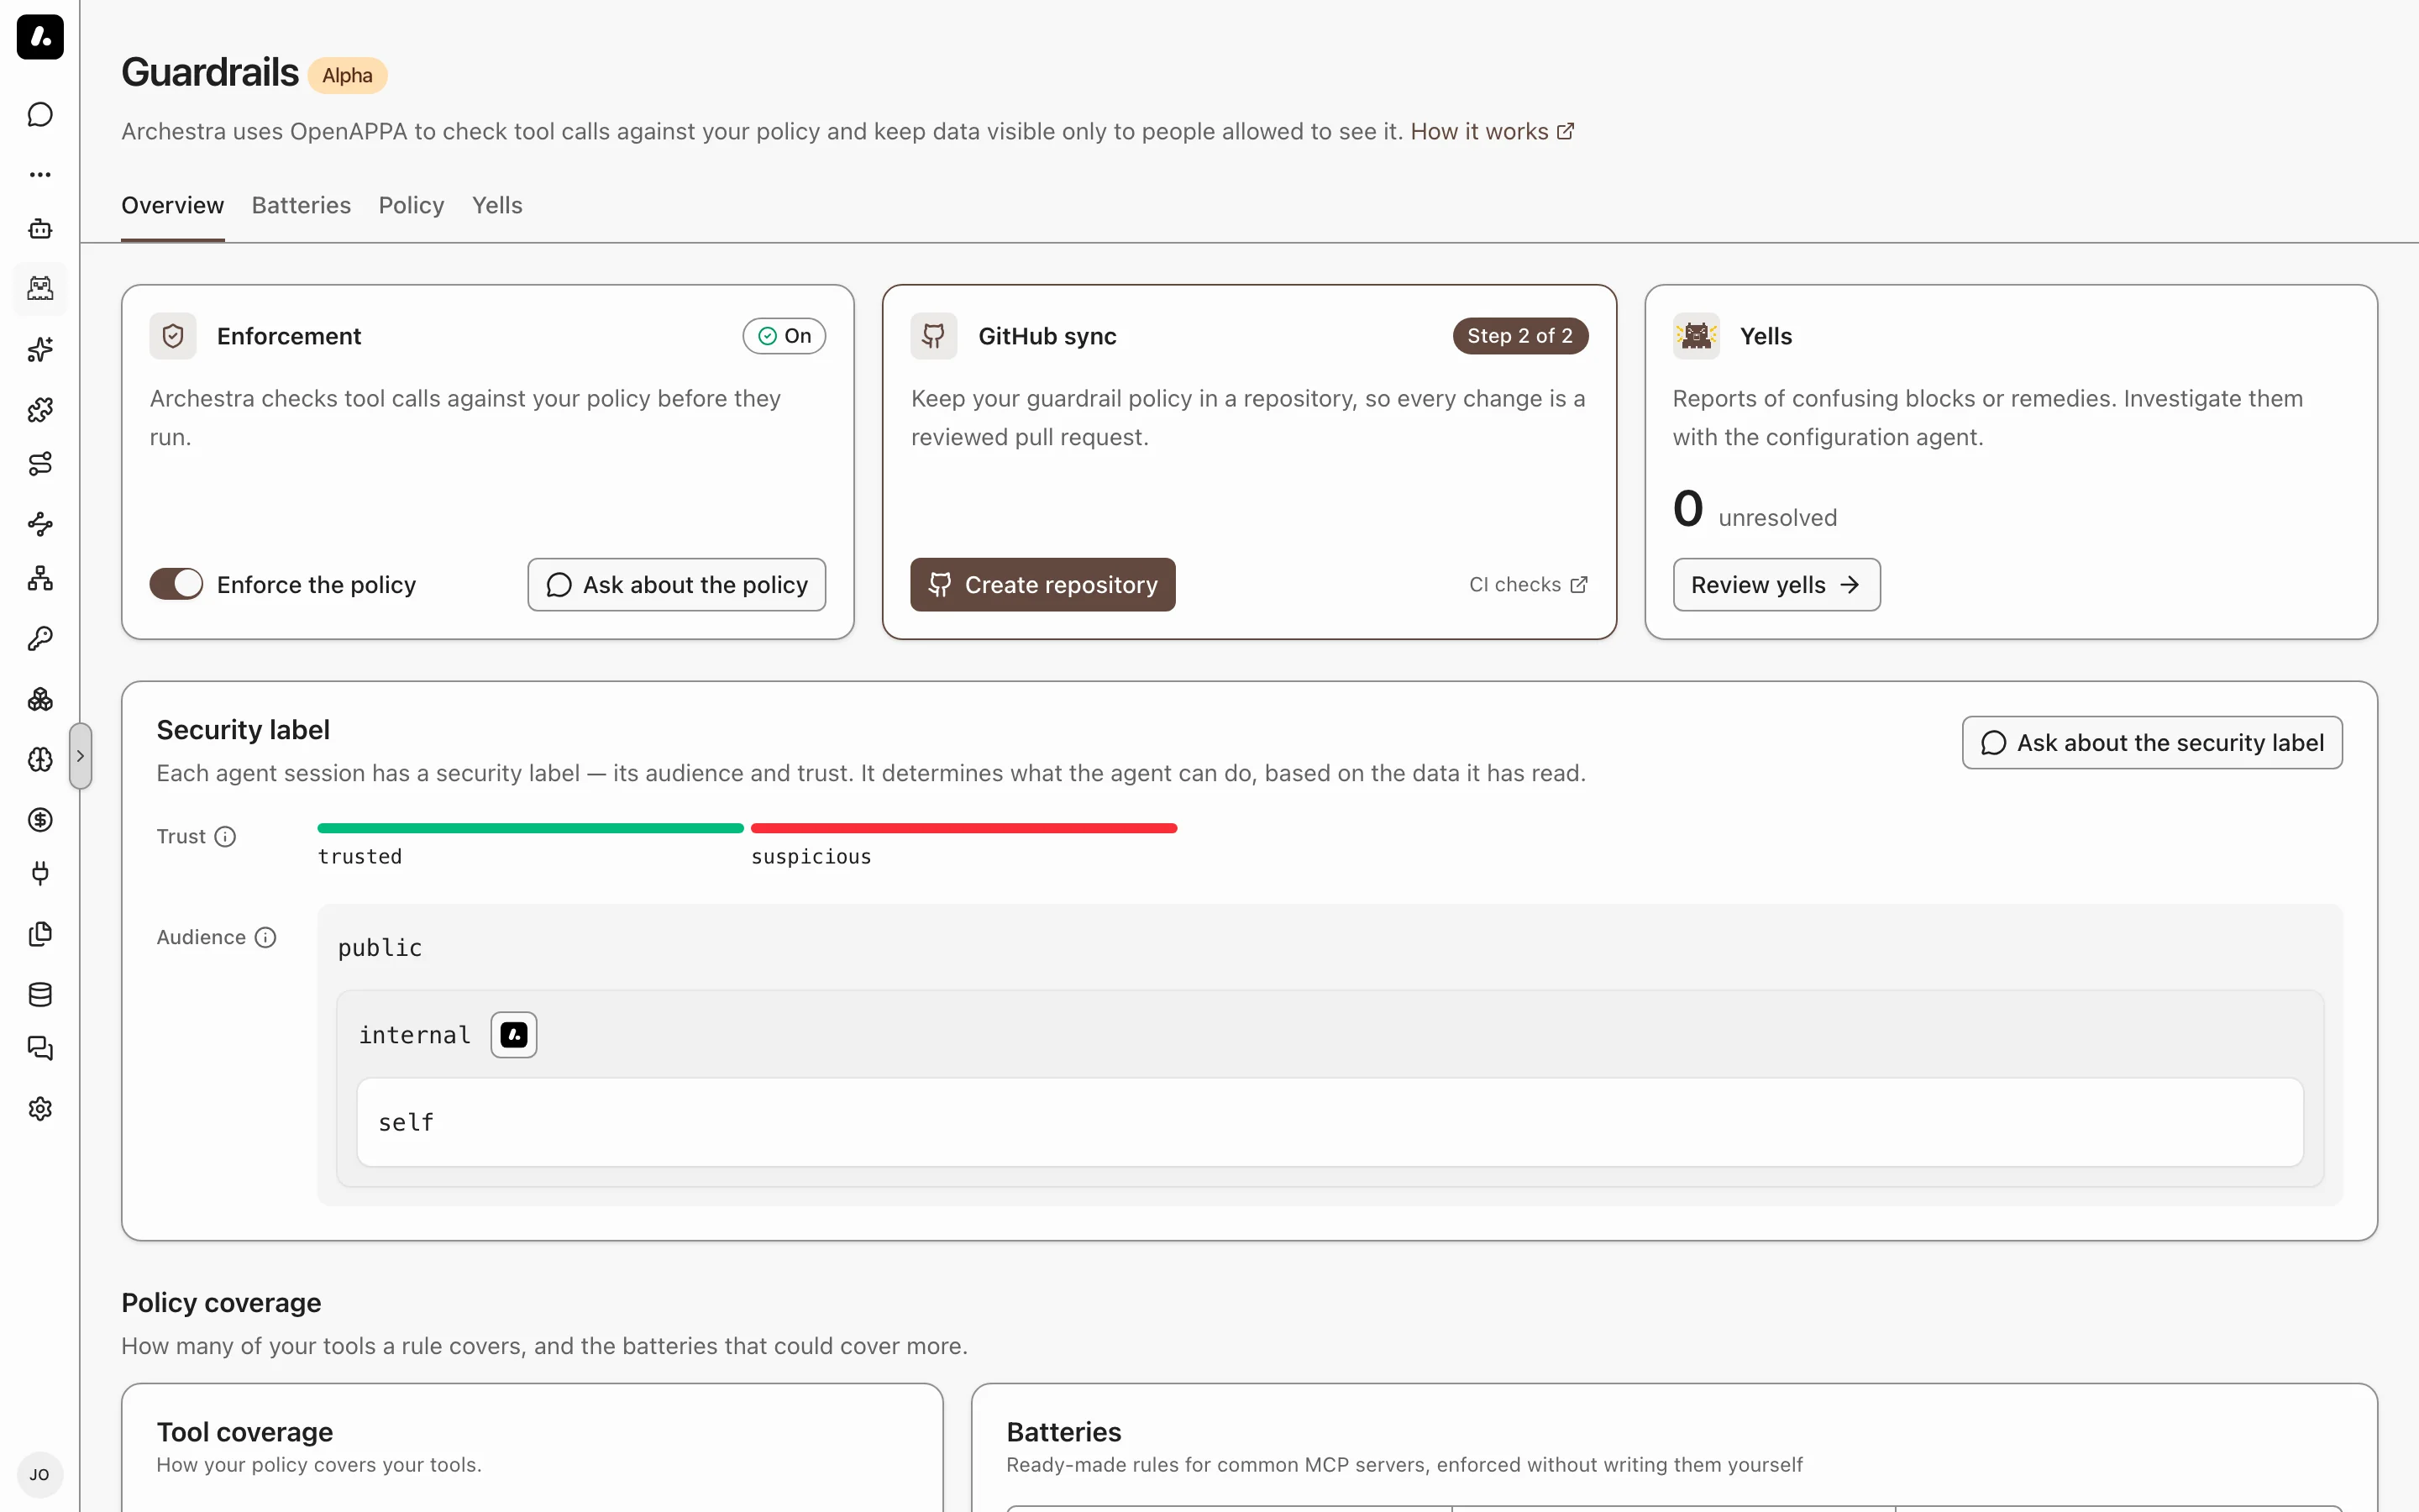Viewport: 2419px width, 1512px height.
Task: Open the dollar coin icon in the sidebar
Action: [40, 820]
